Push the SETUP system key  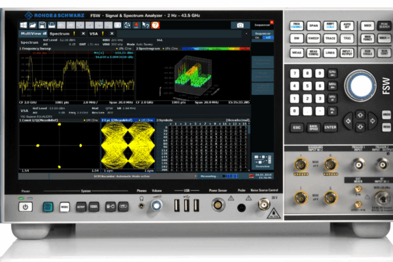[x=81, y=207]
